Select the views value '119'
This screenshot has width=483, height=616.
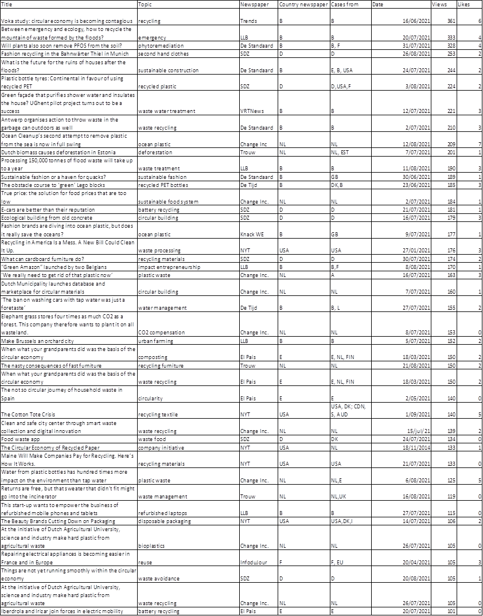click(x=443, y=493)
